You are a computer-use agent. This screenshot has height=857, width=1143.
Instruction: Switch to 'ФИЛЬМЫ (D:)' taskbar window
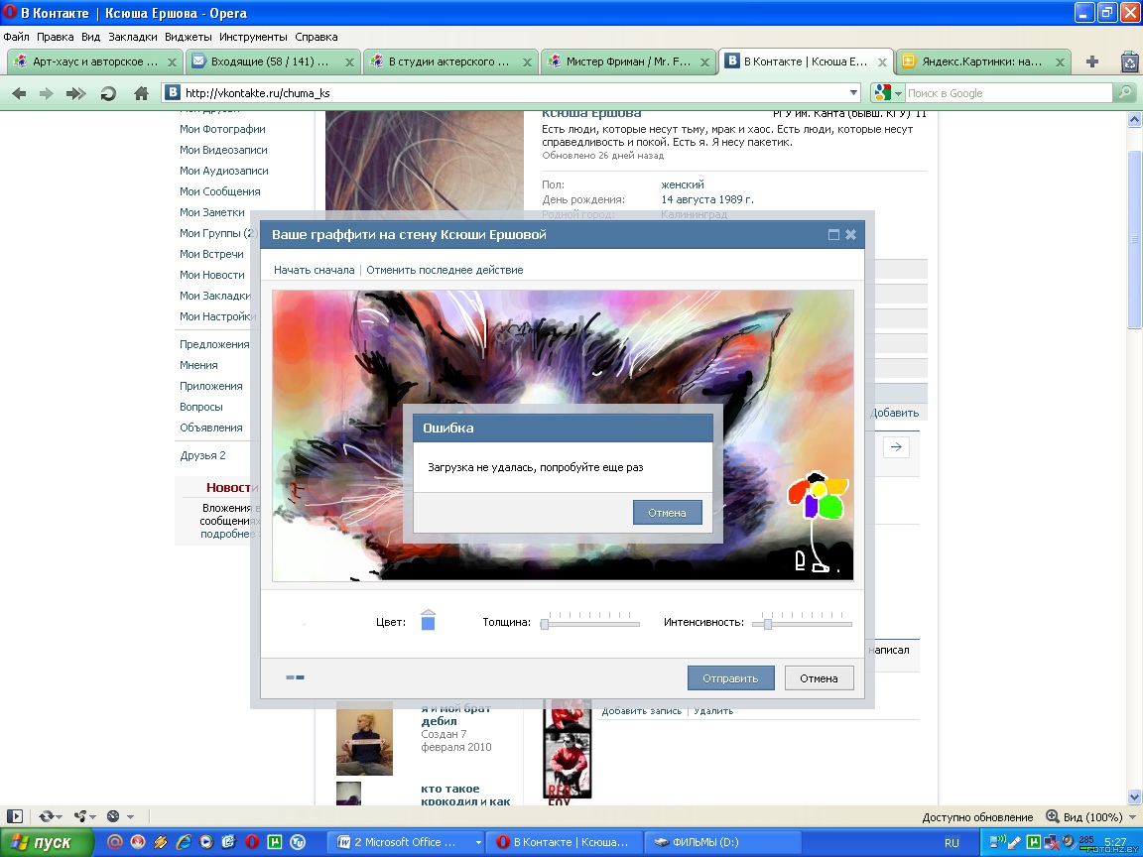(723, 842)
